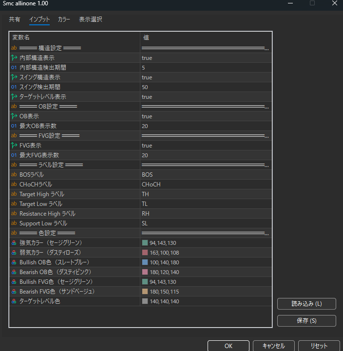Click the boolean icon beside FVG表示
This screenshot has width=343, height=351.
coord(14,145)
